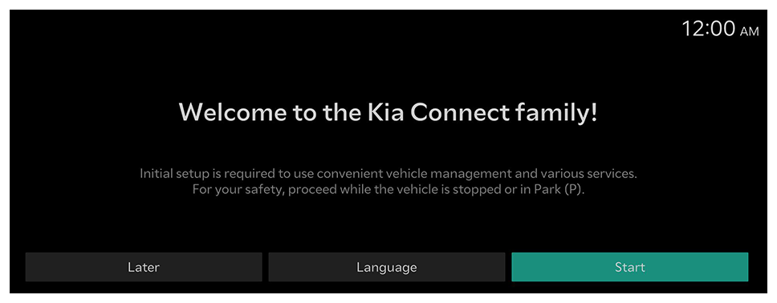The width and height of the screenshot is (777, 303).
Task: Skip setup using the Later option
Action: click(x=144, y=267)
